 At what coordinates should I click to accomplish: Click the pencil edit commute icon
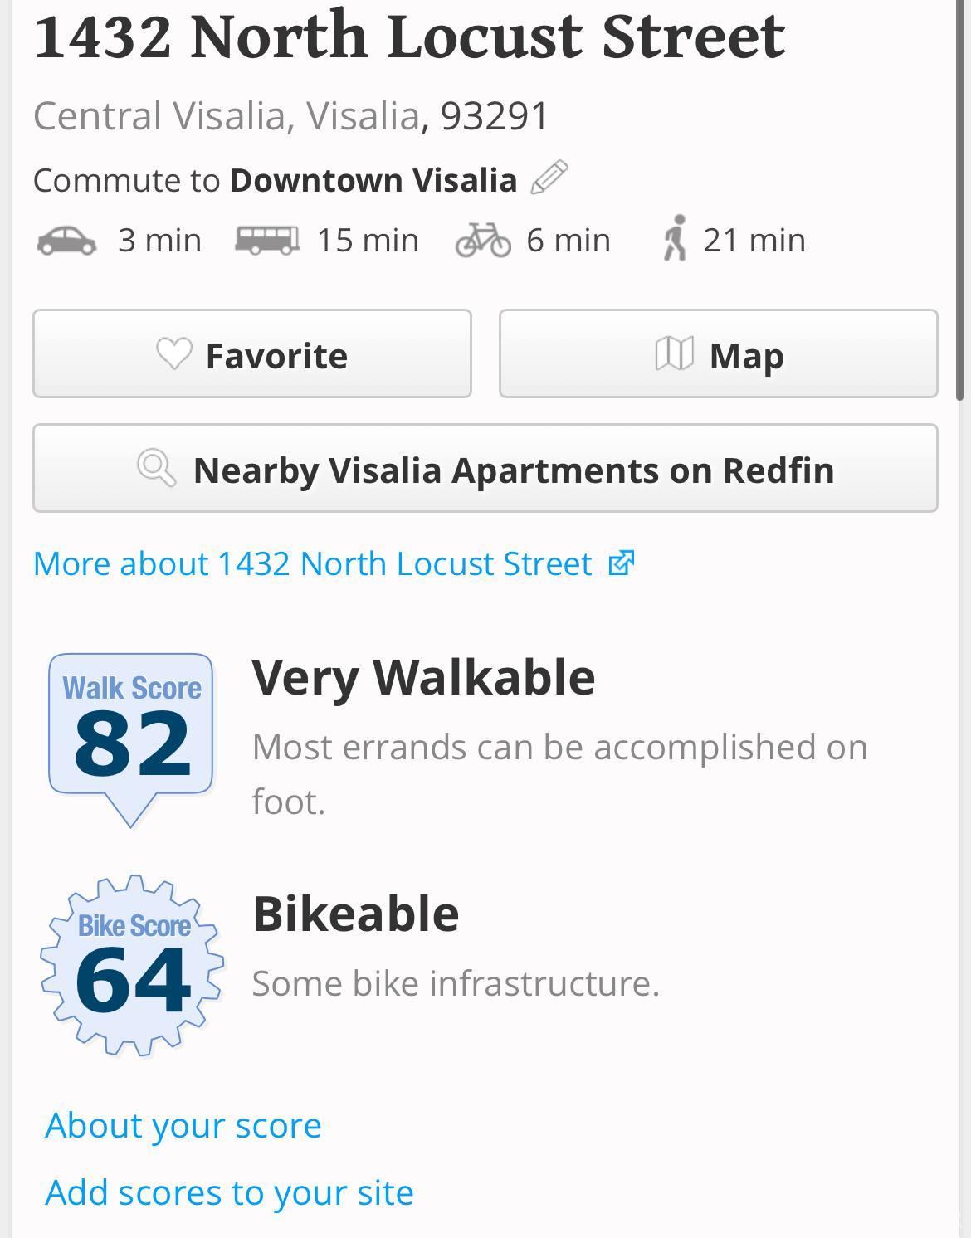tap(549, 178)
